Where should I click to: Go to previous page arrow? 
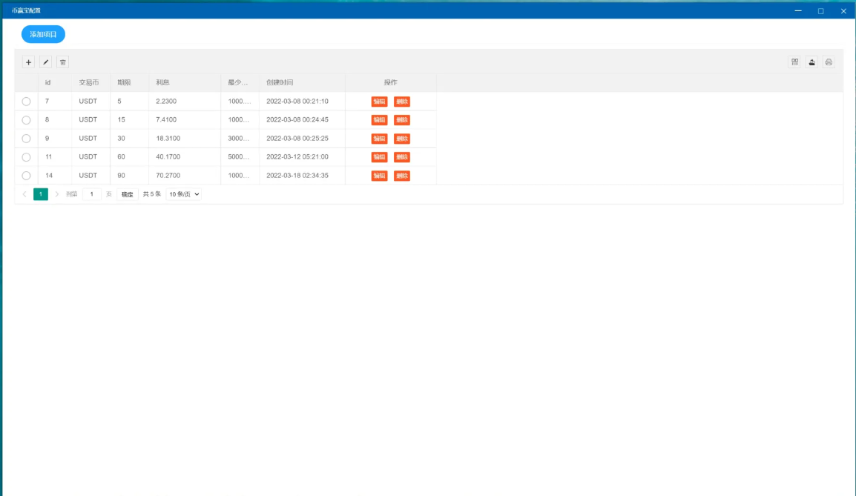[x=24, y=194]
